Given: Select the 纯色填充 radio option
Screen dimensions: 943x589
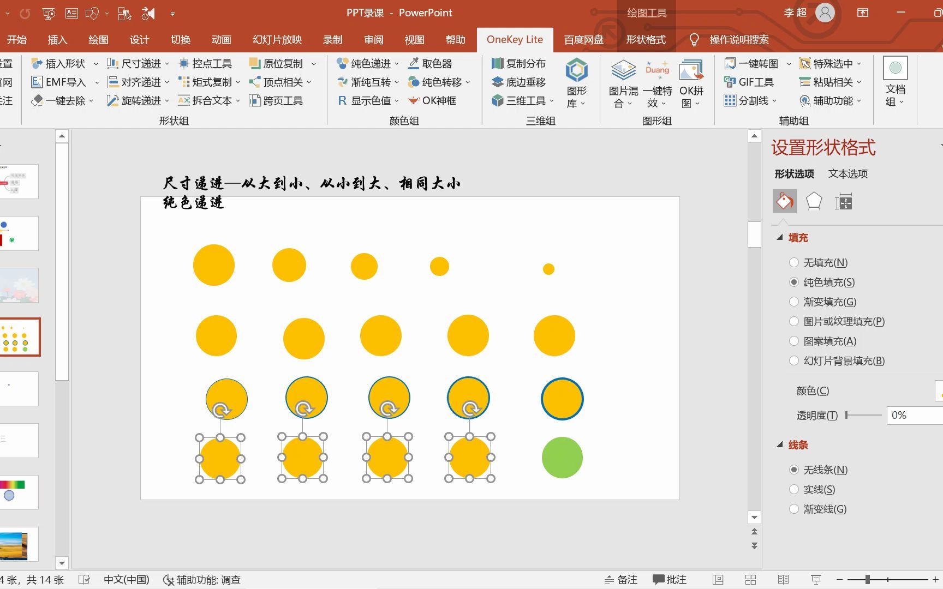Looking at the screenshot, I should tap(794, 282).
